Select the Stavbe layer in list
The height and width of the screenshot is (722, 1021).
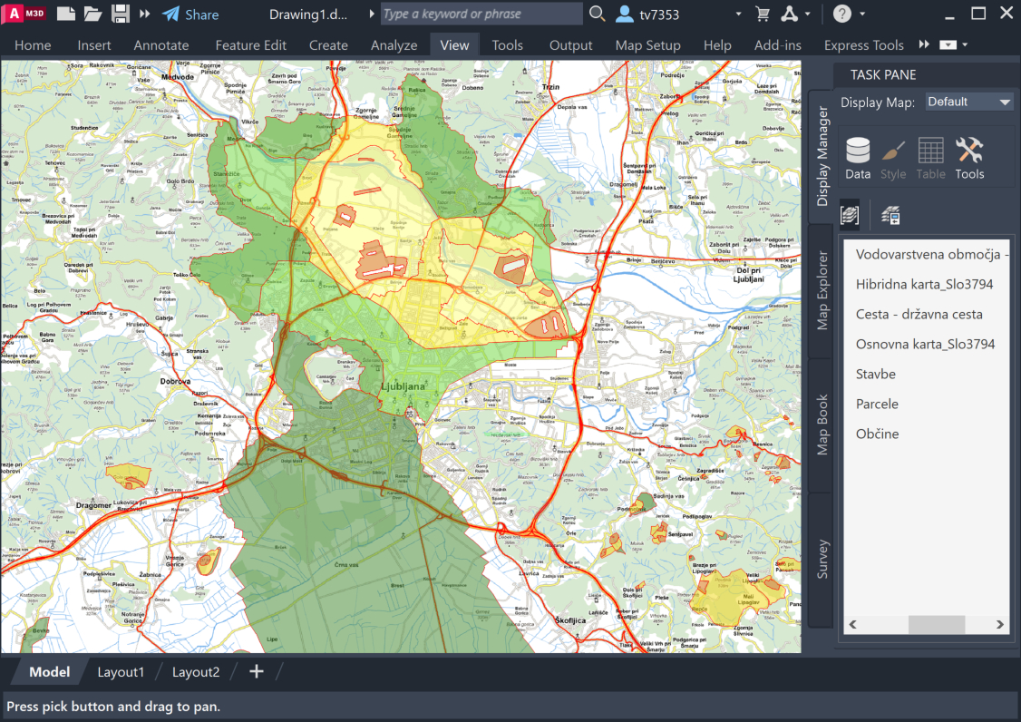[x=876, y=374]
